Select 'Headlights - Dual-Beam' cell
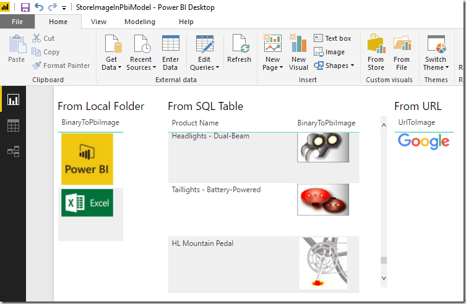 (231, 157)
